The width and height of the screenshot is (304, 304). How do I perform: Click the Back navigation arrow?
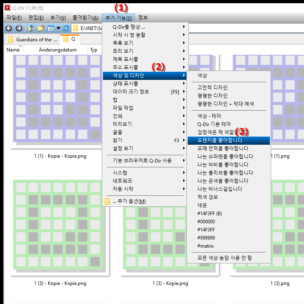coord(9,28)
